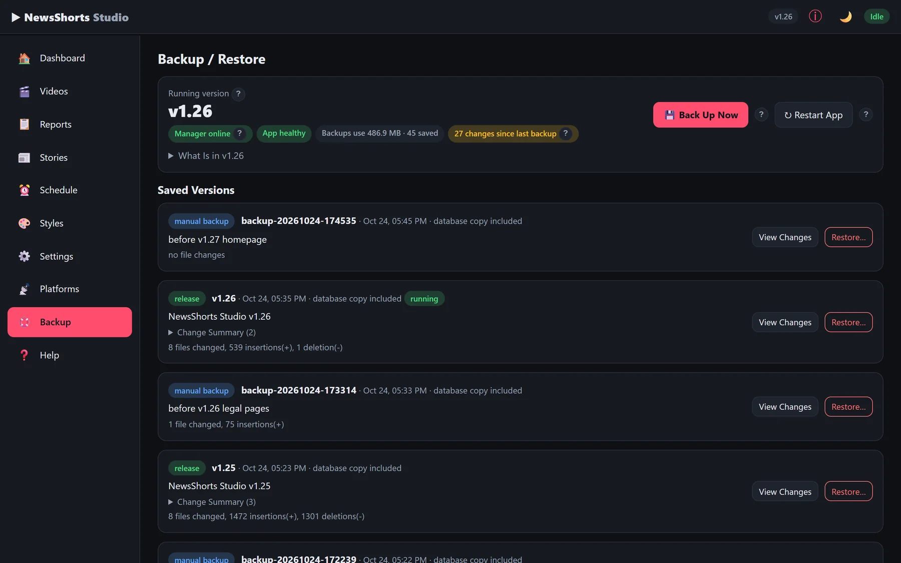Click the Stories newspaper icon

point(24,158)
